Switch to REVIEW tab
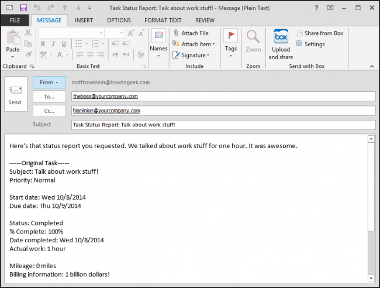 click(x=205, y=20)
